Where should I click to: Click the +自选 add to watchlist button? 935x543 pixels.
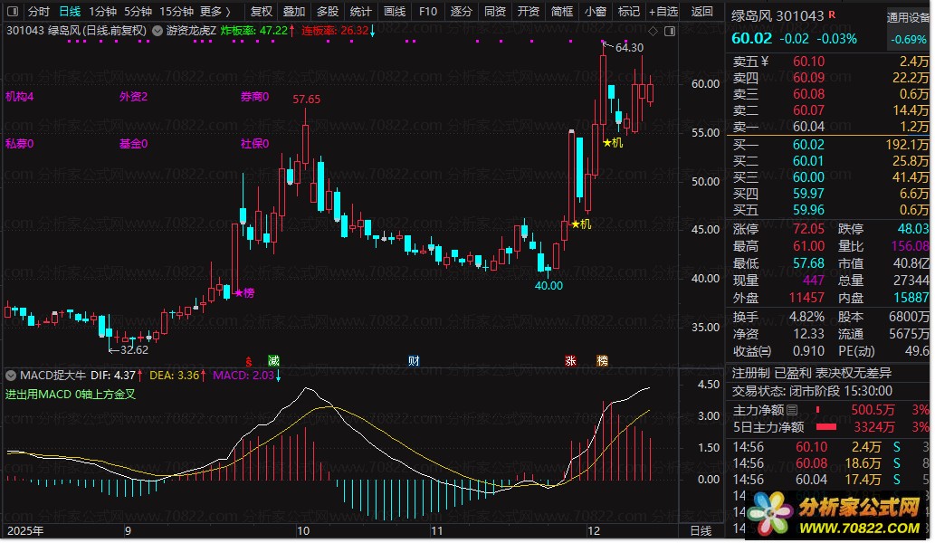pos(663,12)
